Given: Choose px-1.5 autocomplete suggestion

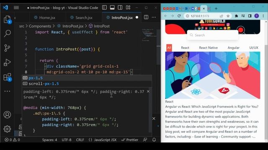Looking at the screenshot, I should (x=87, y=78).
